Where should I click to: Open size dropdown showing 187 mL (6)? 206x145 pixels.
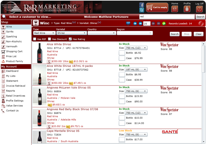(x=136, y=70)
